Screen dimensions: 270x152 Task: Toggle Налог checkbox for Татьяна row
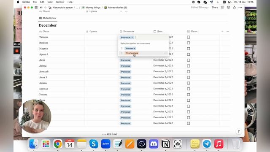tap(189, 37)
